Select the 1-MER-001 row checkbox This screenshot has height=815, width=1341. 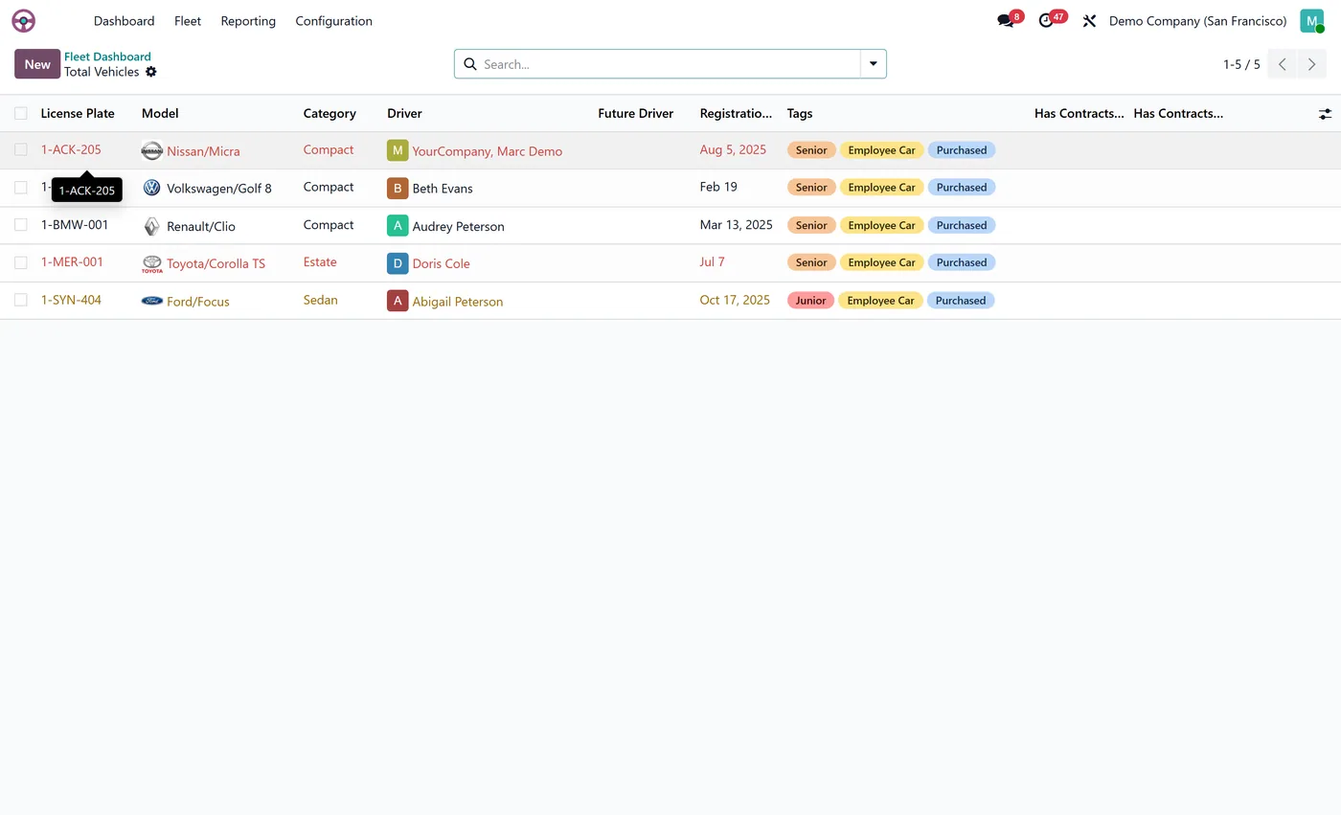coord(20,262)
